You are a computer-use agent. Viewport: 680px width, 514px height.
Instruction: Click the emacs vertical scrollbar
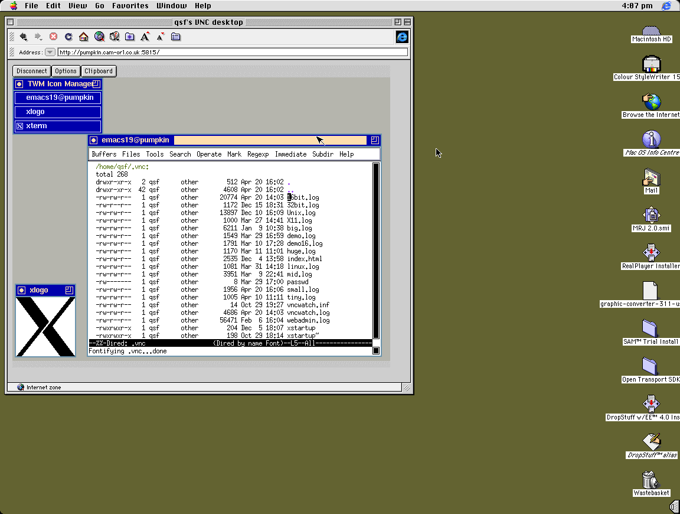point(376,249)
